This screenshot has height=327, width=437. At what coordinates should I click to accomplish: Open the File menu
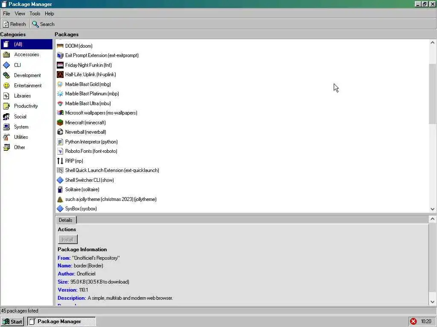6,14
